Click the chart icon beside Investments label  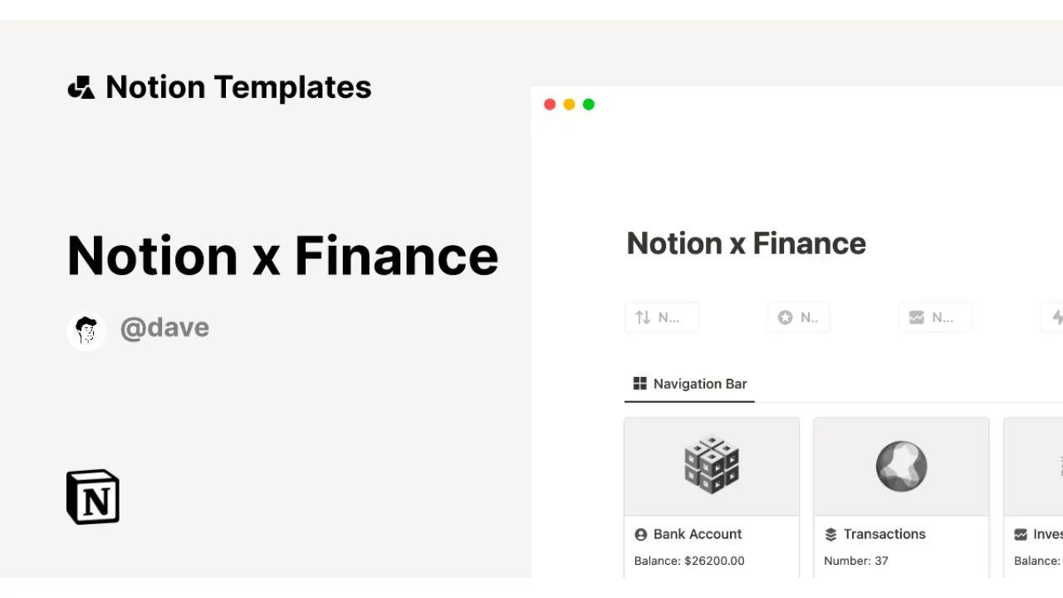click(x=1021, y=534)
